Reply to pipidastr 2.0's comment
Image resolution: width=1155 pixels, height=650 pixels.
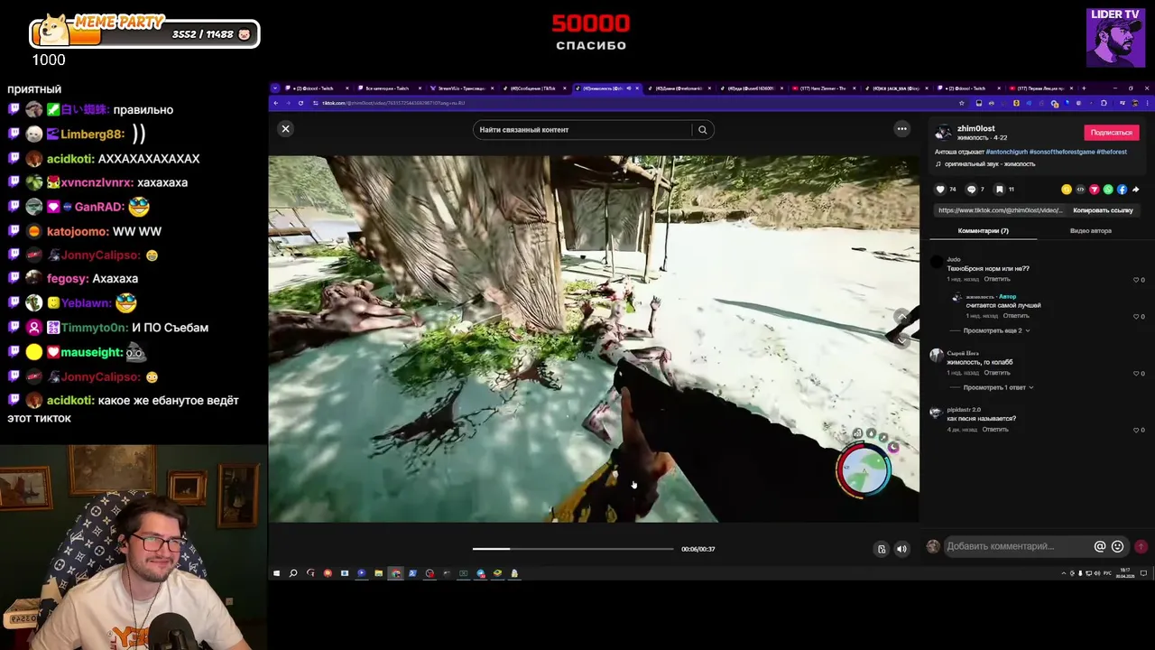995,430
